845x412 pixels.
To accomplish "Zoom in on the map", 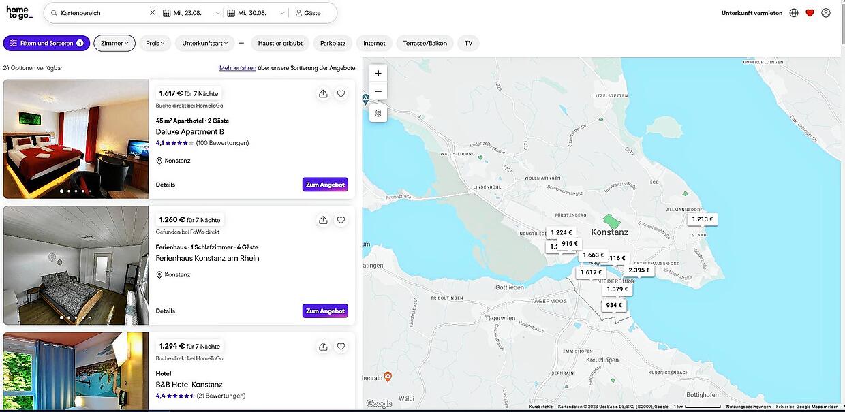I will 378,73.
